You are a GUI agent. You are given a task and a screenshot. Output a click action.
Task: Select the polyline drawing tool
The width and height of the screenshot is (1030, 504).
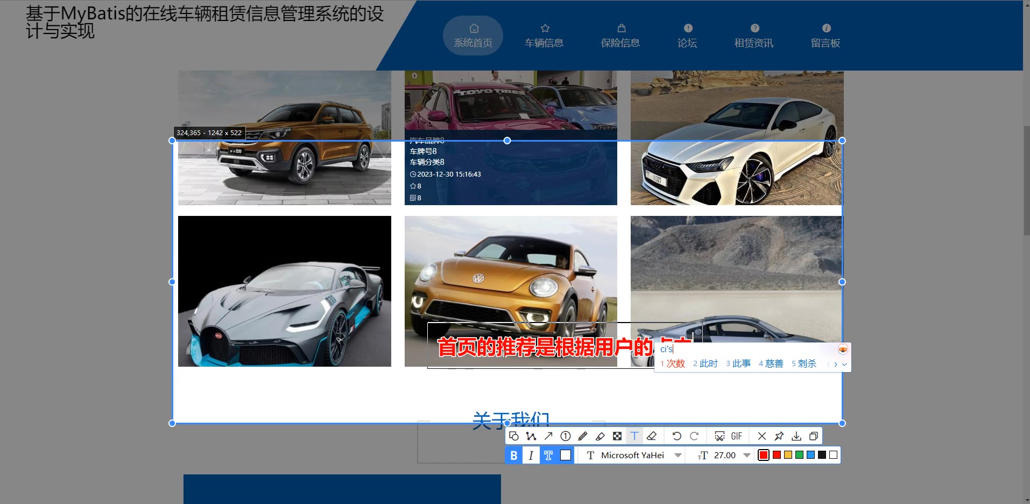(x=531, y=436)
